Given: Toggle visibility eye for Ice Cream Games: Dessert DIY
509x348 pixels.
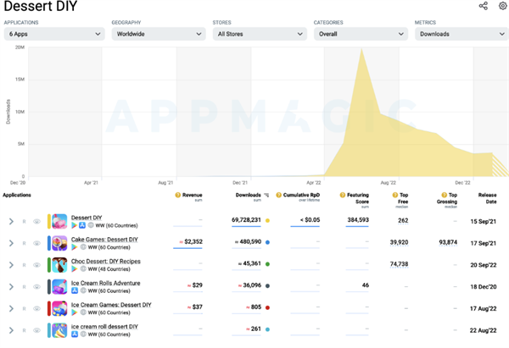Looking at the screenshot, I should [x=36, y=309].
